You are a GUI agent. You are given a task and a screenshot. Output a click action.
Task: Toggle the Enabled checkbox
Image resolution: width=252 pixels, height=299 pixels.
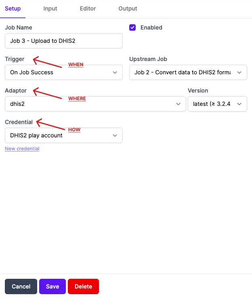(x=132, y=27)
